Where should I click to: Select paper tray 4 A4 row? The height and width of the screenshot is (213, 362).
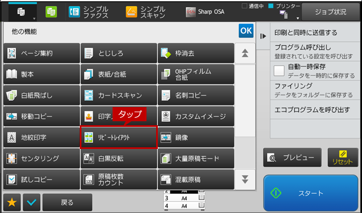point(184,206)
